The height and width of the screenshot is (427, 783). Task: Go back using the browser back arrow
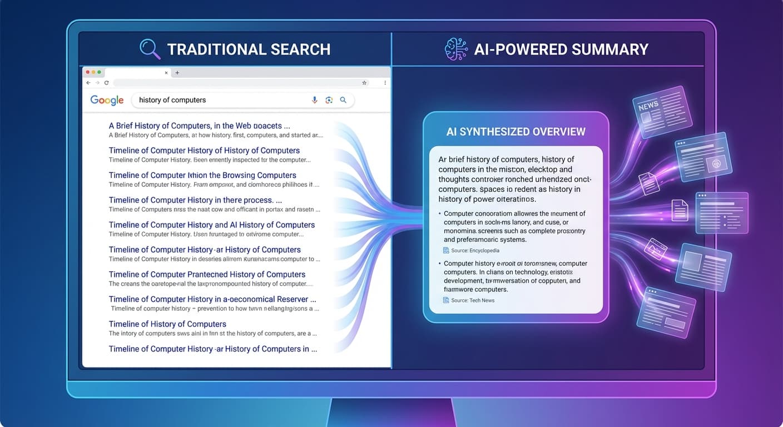(x=88, y=82)
